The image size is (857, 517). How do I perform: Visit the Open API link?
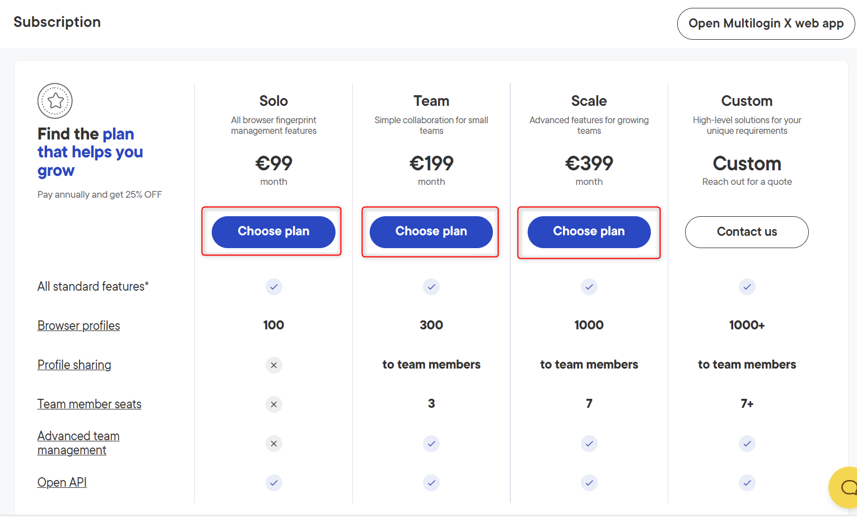pyautogui.click(x=62, y=482)
